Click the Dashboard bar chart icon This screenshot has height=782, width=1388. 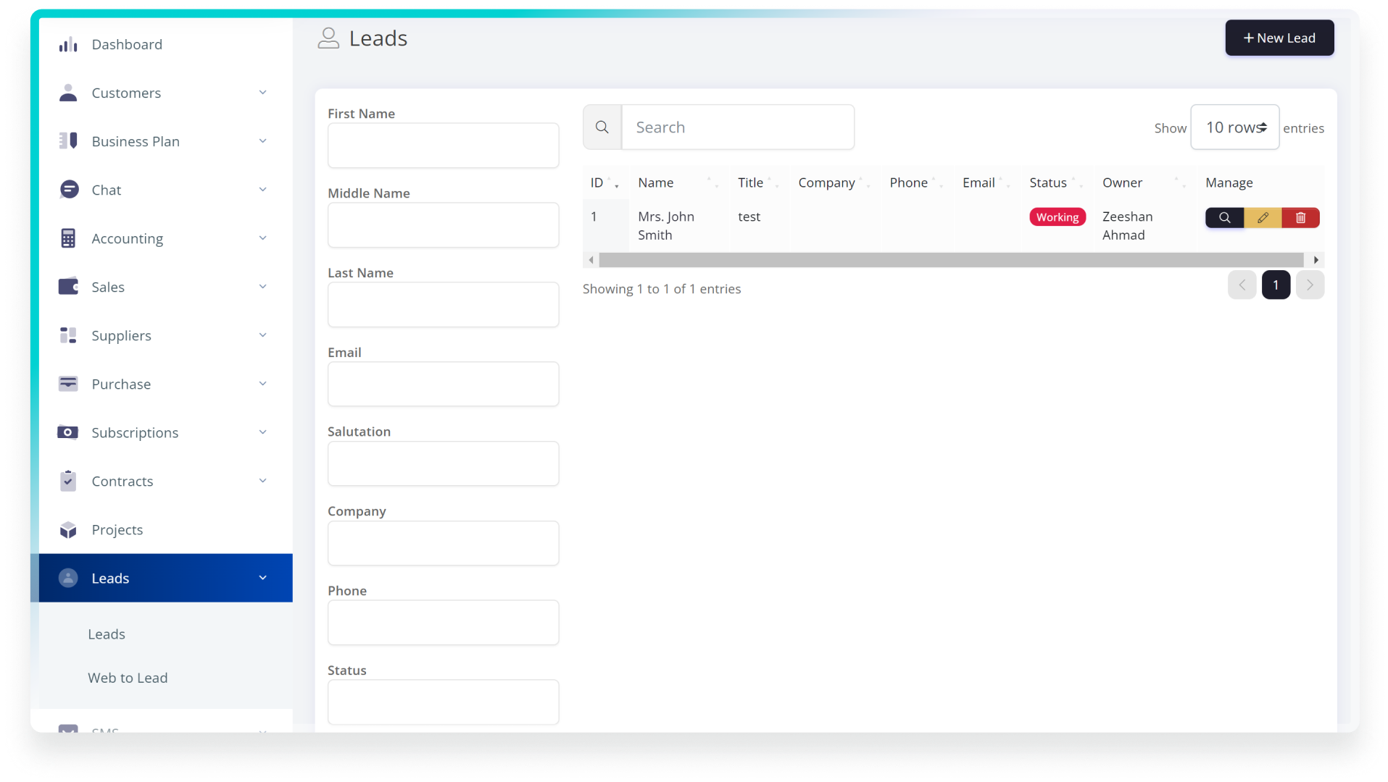(x=68, y=45)
